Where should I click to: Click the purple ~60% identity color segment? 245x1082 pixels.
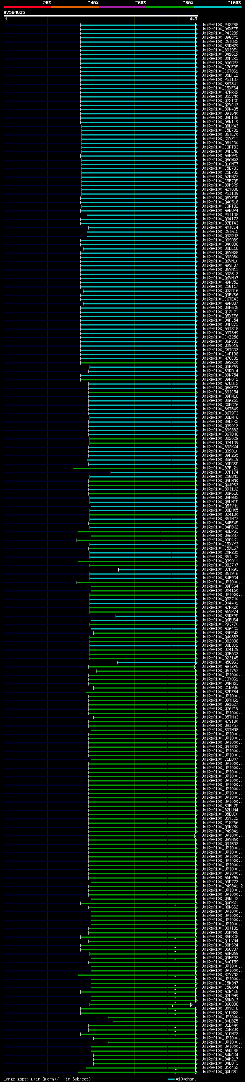123,7
